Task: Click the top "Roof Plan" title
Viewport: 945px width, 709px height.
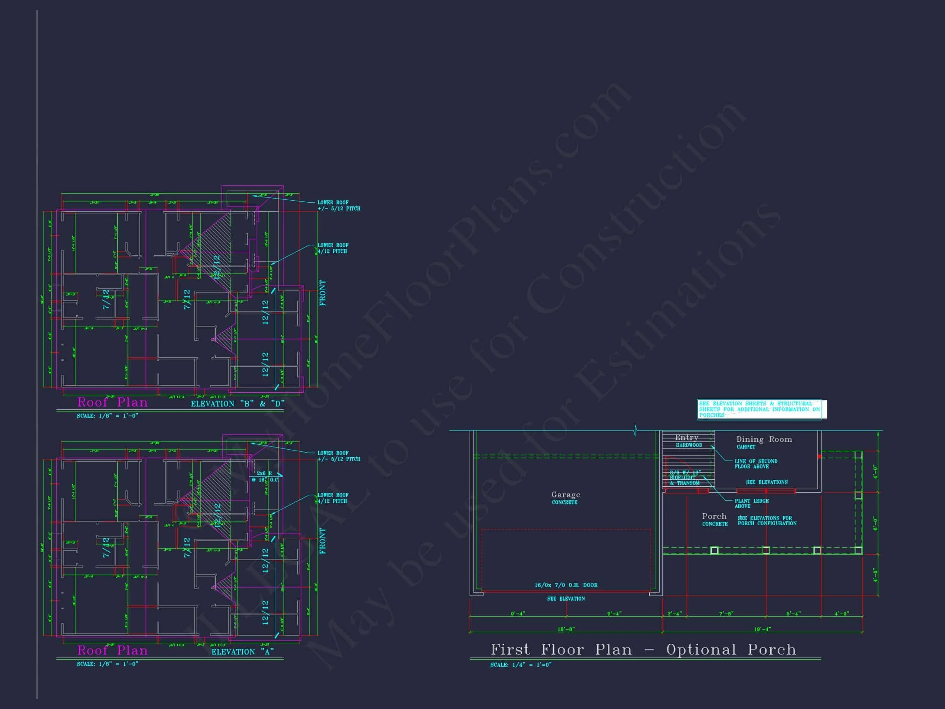Action: 112,403
